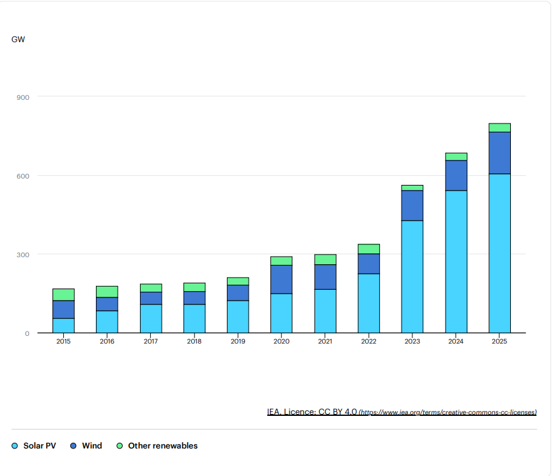
Task: Click the creative-commons-cc-licenses URL text
Action: click(x=448, y=413)
